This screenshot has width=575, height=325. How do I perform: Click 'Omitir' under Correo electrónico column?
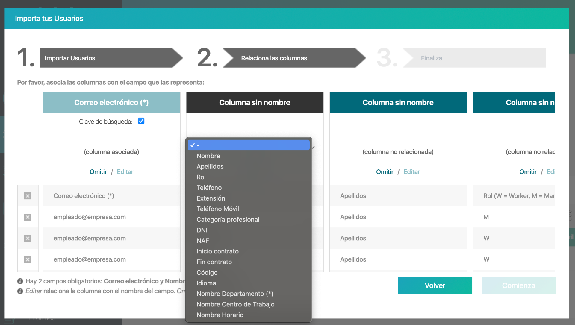[x=98, y=172]
